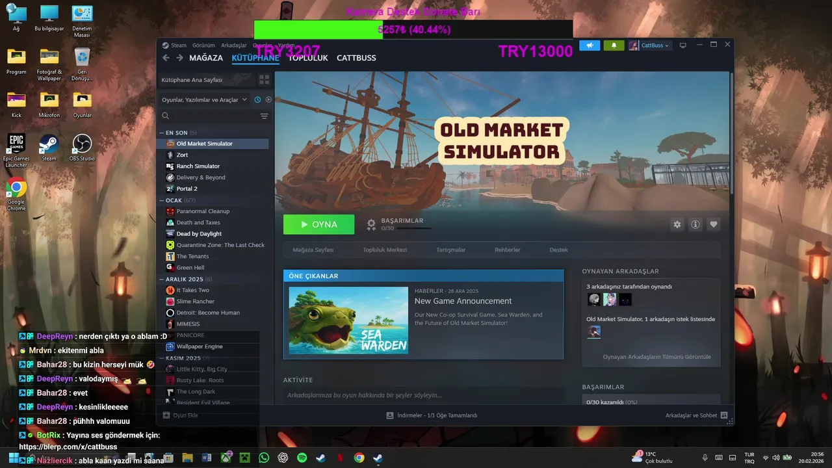Open Minecraft from the taskbar

(244, 458)
